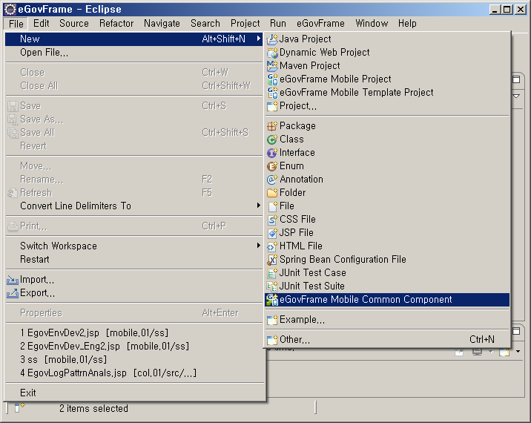531x423 pixels.
Task: Select eGovFrame Mobile Common Component
Action: [x=366, y=300]
